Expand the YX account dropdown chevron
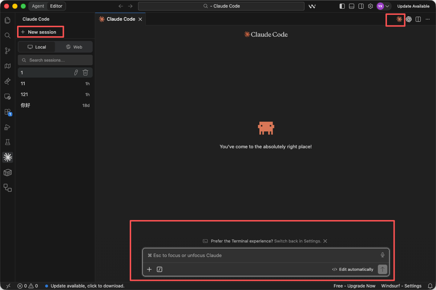The height and width of the screenshot is (290, 436). [x=387, y=6]
